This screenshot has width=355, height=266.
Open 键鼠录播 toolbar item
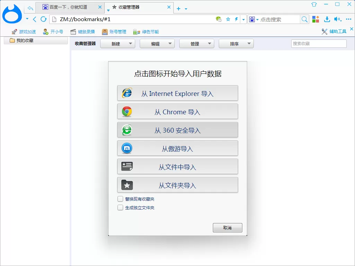coord(83,32)
